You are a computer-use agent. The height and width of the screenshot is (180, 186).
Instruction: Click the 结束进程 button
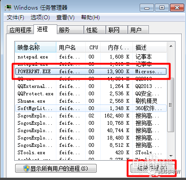(152, 168)
